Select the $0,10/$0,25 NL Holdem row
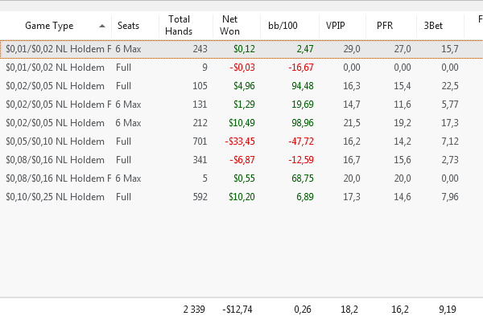This screenshot has width=483, height=320. [x=242, y=197]
